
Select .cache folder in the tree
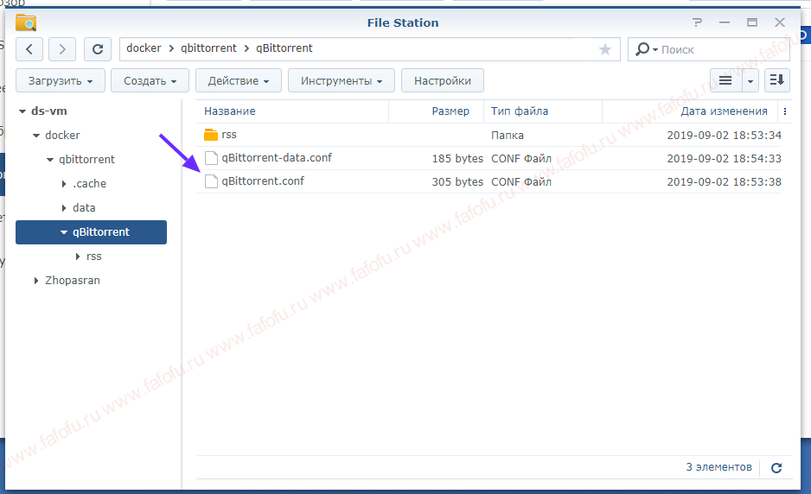[89, 183]
